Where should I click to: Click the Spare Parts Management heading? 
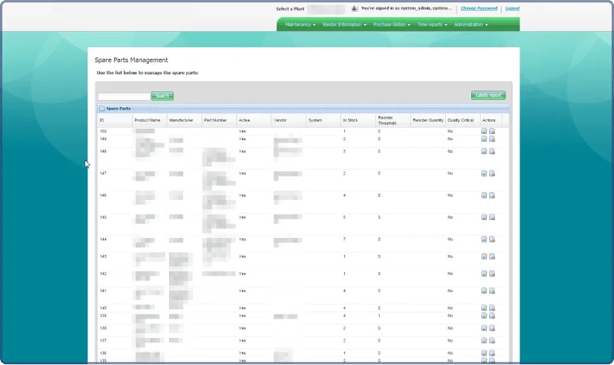[131, 60]
